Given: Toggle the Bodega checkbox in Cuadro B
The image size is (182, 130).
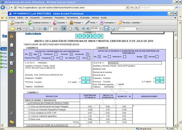Looking at the screenshot, I should (x=145, y=57).
